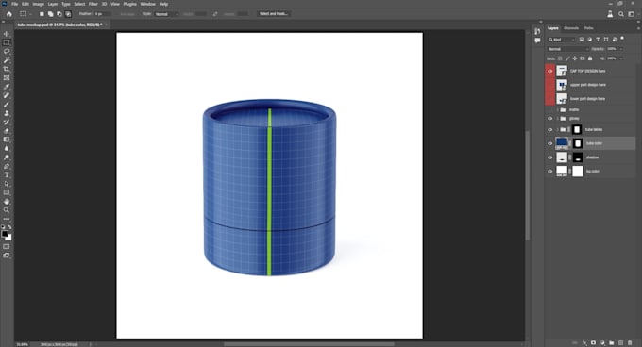Screen dimensions: 642x347
Task: Select the Clone Stamp tool
Action: tap(7, 113)
